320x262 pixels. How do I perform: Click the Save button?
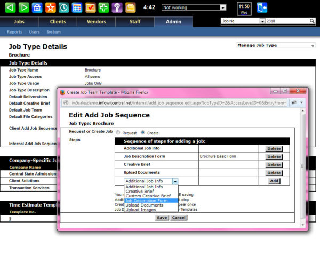tap(162, 218)
